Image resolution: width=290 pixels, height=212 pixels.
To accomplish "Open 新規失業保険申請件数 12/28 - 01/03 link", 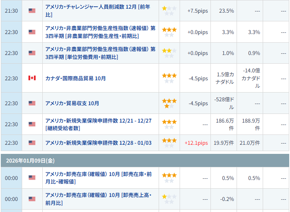I will pos(99,142).
